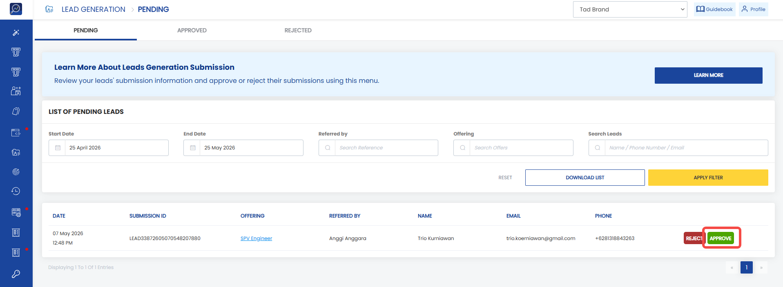783x287 pixels.
Task: Open the history clock sidebar icon
Action: coord(16,191)
